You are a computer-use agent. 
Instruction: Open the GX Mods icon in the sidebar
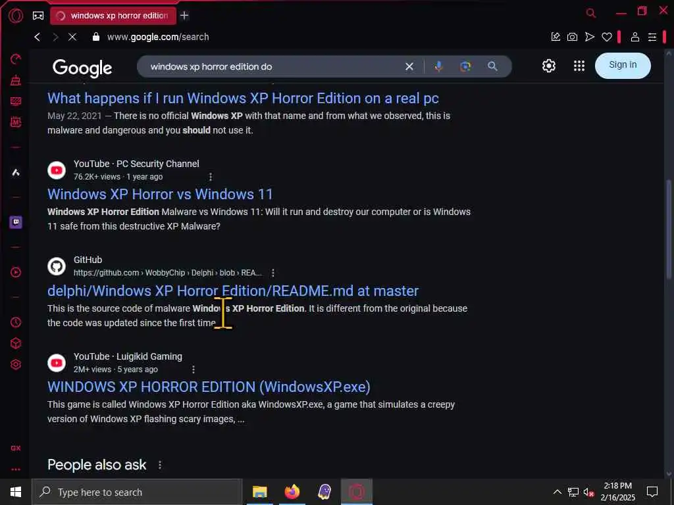tap(16, 122)
